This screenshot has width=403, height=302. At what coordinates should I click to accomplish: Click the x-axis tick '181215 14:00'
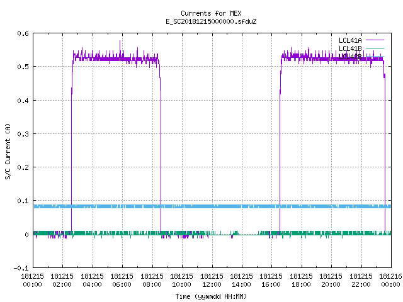click(x=242, y=281)
